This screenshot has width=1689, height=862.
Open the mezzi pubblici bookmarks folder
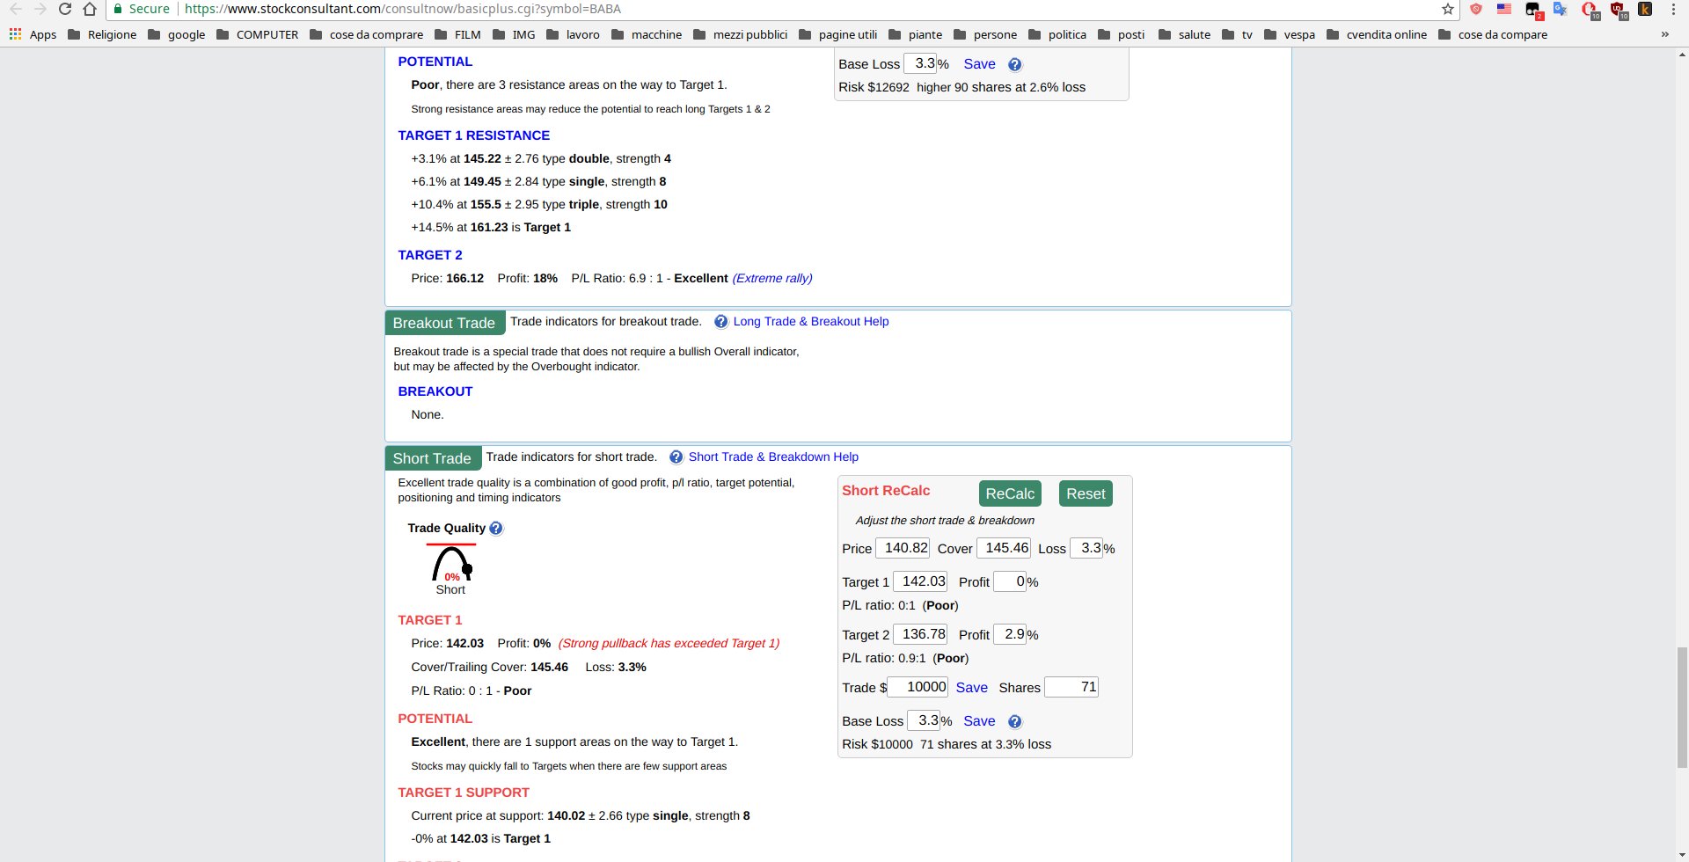(741, 34)
